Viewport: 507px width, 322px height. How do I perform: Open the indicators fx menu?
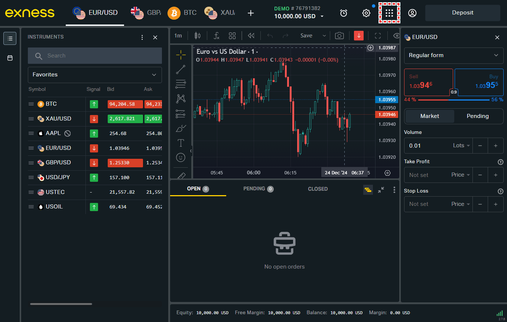pos(217,36)
